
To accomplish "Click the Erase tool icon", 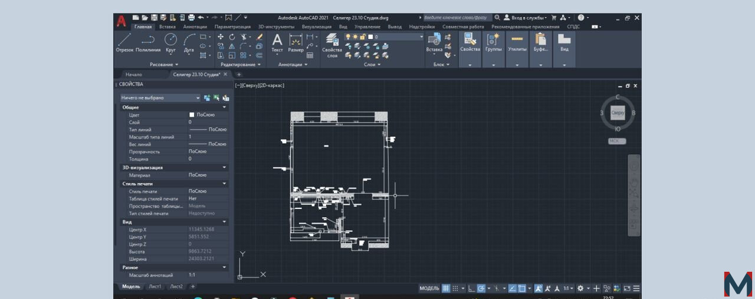I will (x=260, y=36).
